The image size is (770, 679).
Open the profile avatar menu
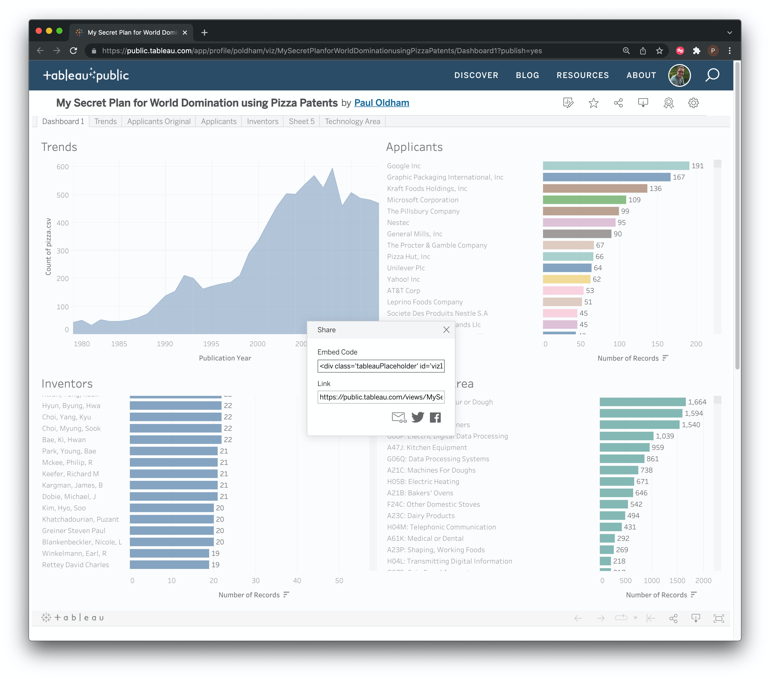tap(679, 75)
